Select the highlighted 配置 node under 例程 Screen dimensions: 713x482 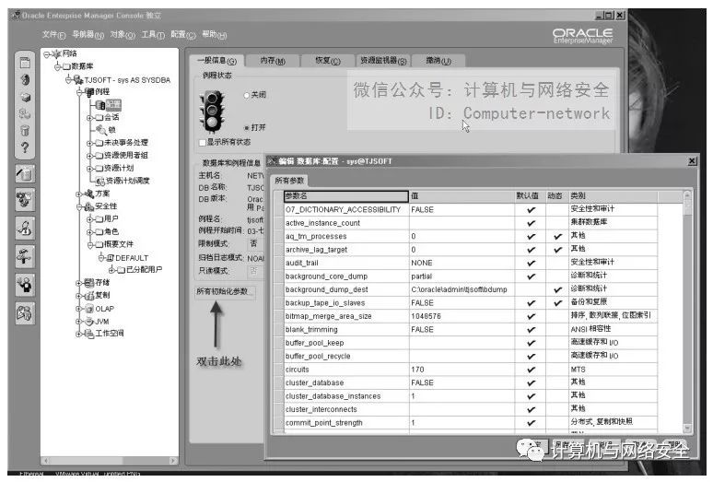pos(113,105)
